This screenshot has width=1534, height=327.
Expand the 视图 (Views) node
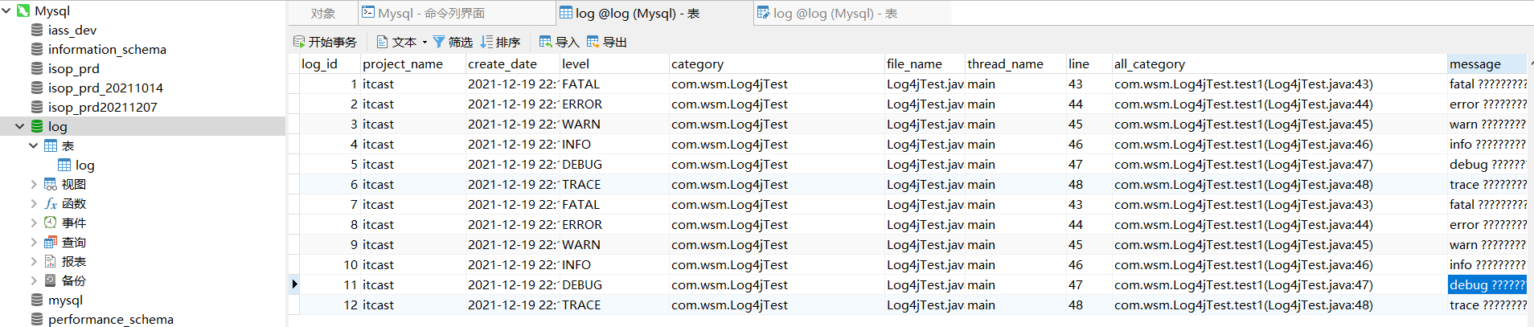coord(33,184)
